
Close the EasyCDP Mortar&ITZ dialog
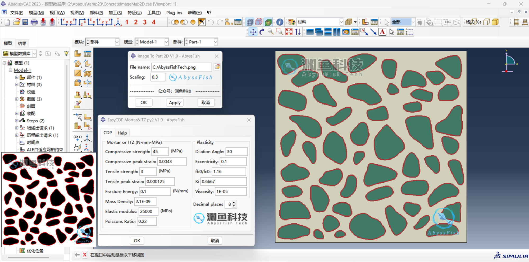coord(249,120)
